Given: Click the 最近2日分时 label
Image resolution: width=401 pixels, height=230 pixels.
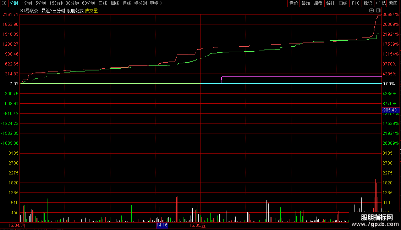Looking at the screenshot, I should pyautogui.click(x=53, y=11).
